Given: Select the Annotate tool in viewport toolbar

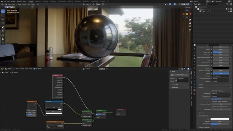Looking at the screenshot, I should 3,35.
